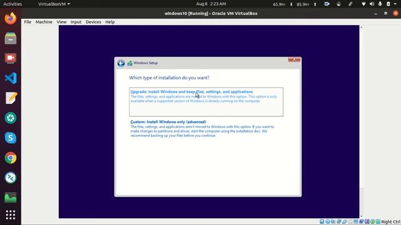Click the hard disk activity status icon
The image size is (401, 225).
pos(322,222)
